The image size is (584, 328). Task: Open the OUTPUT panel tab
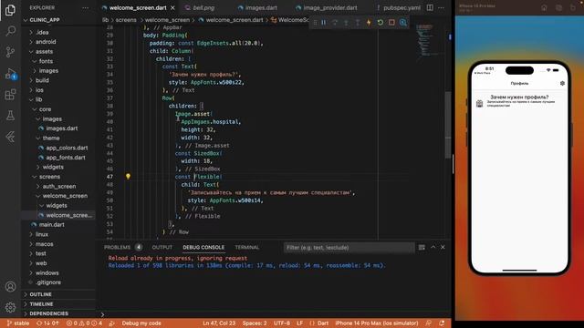click(x=162, y=247)
